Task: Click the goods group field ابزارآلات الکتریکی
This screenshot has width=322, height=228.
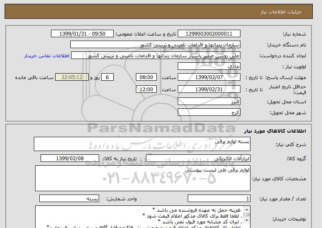Action: [x=198, y=159]
